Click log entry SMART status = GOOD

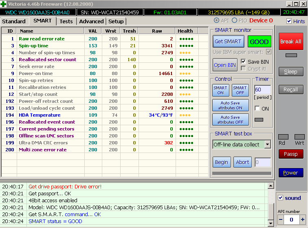(55, 221)
